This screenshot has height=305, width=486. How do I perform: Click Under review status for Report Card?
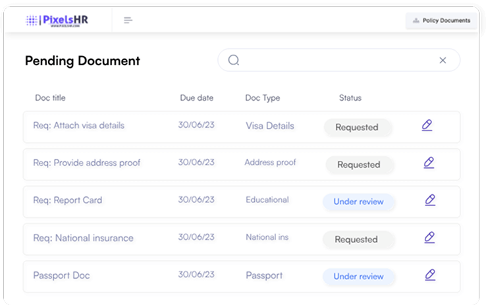(x=358, y=202)
